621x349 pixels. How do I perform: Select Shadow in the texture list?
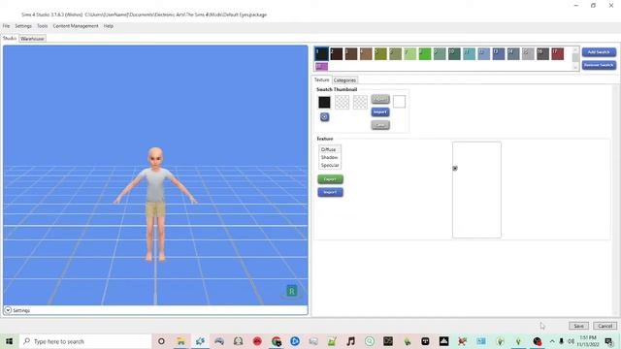tap(330, 157)
